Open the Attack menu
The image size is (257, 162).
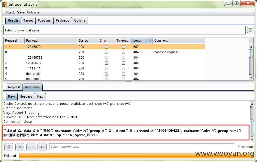[10, 12]
